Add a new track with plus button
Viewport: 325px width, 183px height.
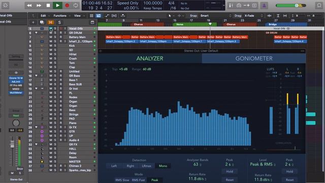point(33,22)
